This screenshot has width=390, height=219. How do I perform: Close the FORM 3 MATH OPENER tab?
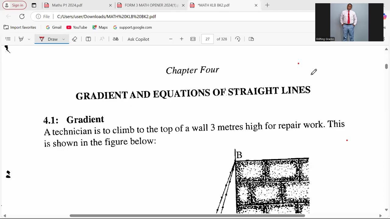click(183, 5)
